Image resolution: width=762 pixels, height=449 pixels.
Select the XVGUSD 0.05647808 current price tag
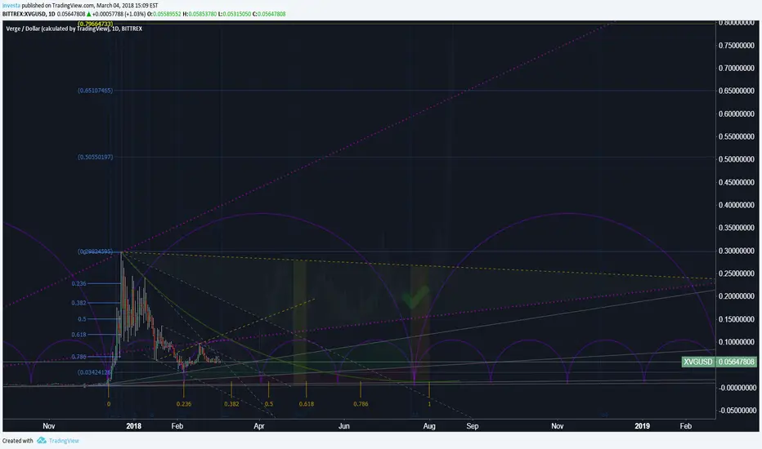point(719,362)
